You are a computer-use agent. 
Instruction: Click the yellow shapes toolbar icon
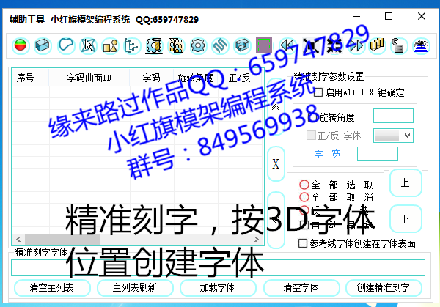click(110, 45)
